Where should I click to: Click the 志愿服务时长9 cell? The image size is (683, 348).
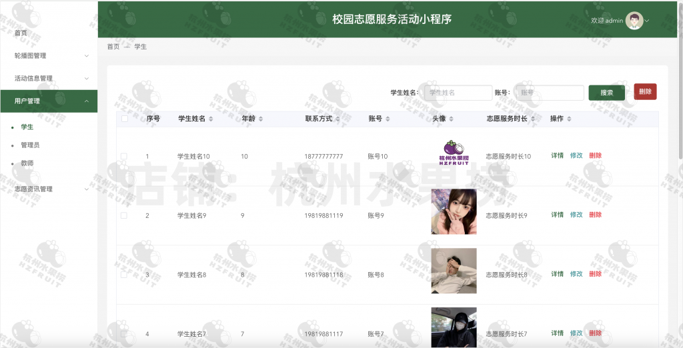tap(507, 215)
